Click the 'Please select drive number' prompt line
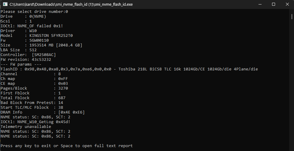294x151 pixels. (x=34, y=12)
